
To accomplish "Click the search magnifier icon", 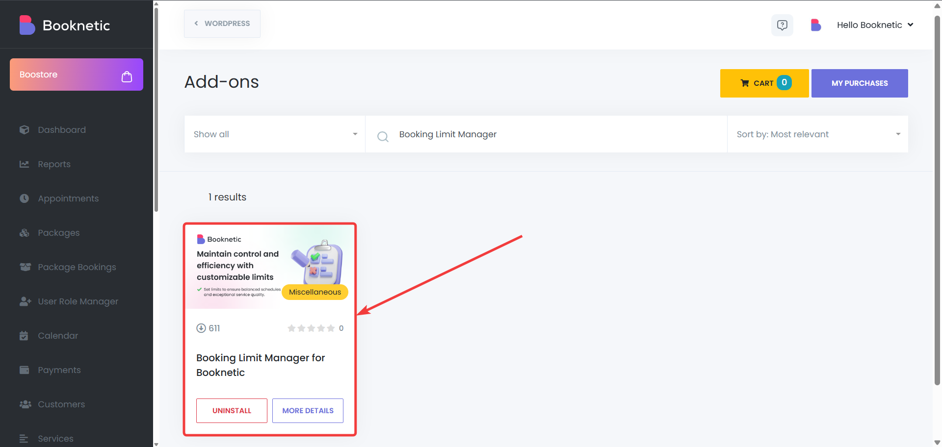I will [383, 136].
